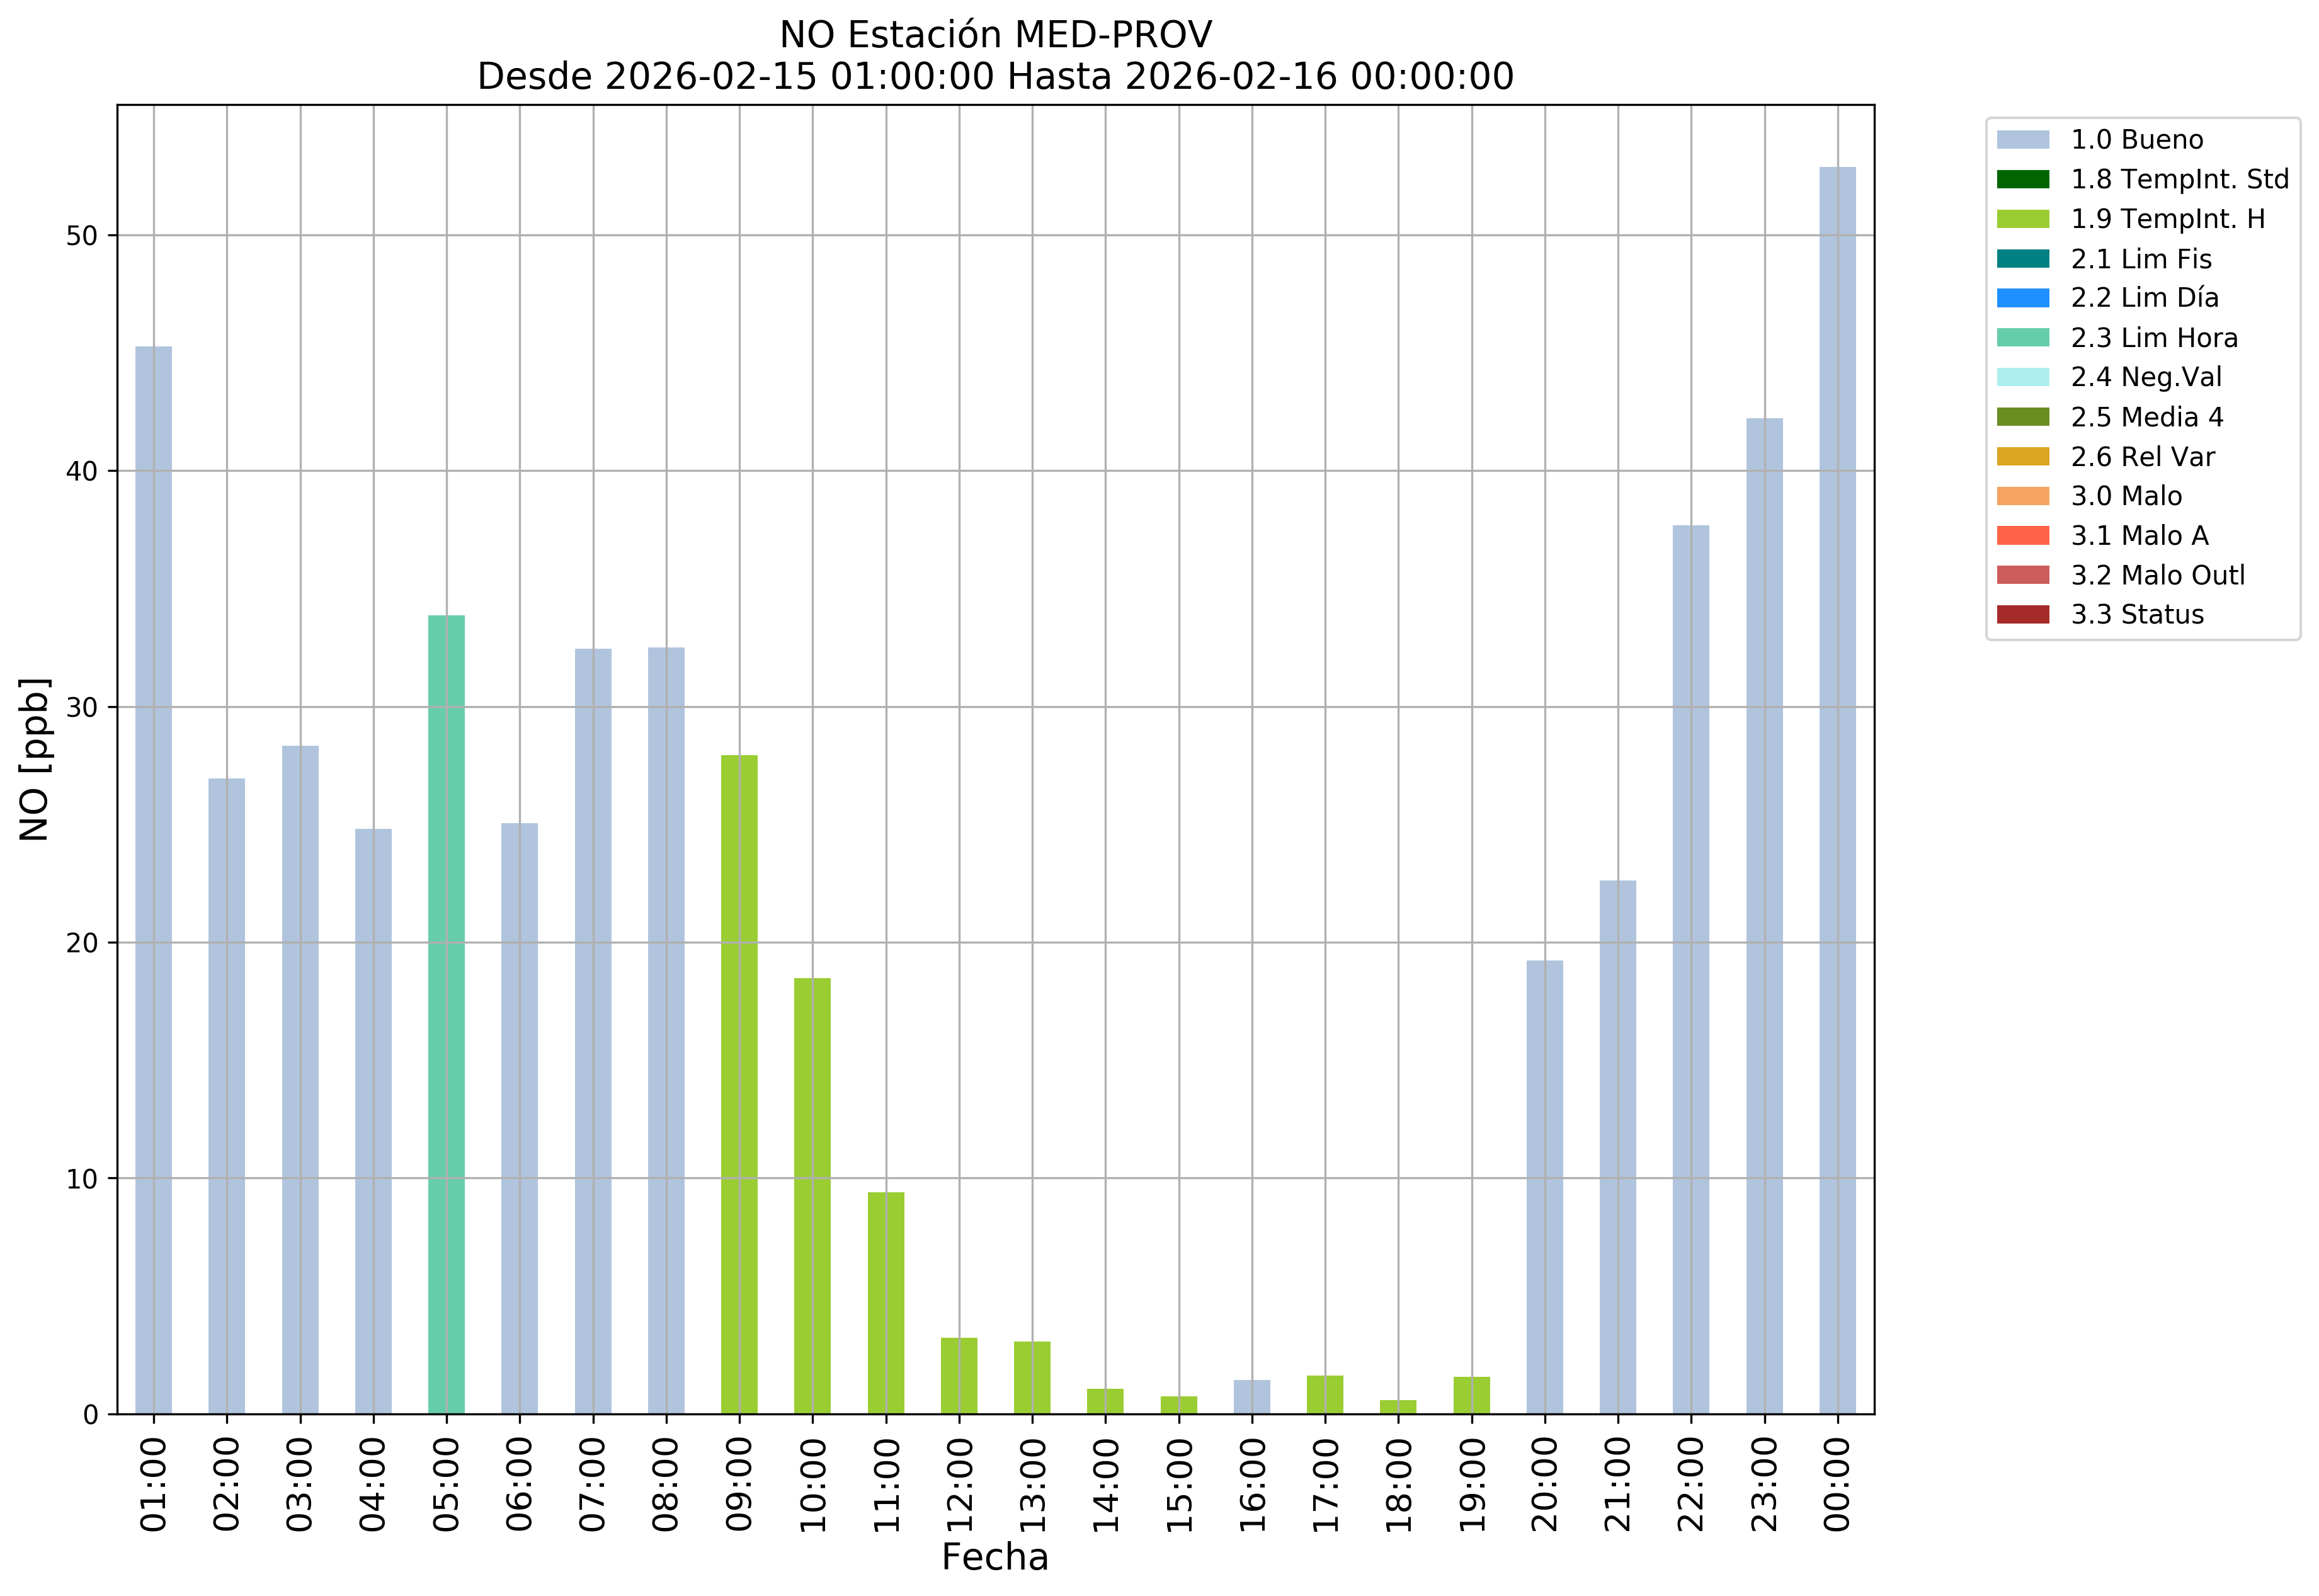Click the green bar at 09:00
This screenshot has width=2319, height=1596.
tap(739, 1084)
